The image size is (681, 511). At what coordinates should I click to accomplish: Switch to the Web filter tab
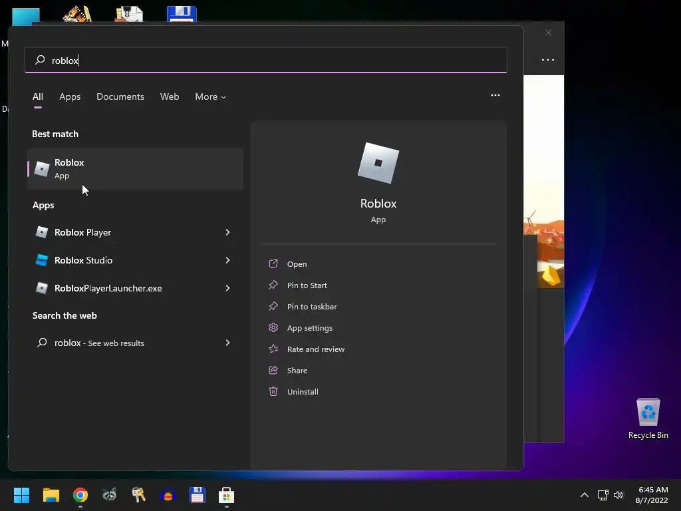click(x=170, y=97)
